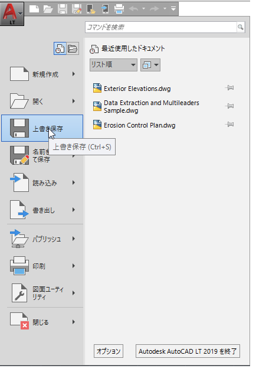Choose 上書き保存 menu item

click(x=42, y=128)
